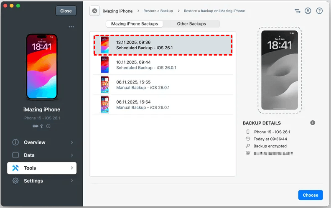This screenshot has height=208, width=331.
Task: Click the Tools wrench icon in sidebar
Action: pos(15,168)
